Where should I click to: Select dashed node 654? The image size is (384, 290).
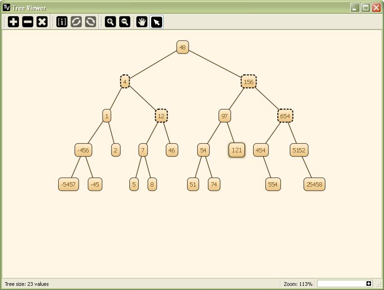click(x=285, y=116)
